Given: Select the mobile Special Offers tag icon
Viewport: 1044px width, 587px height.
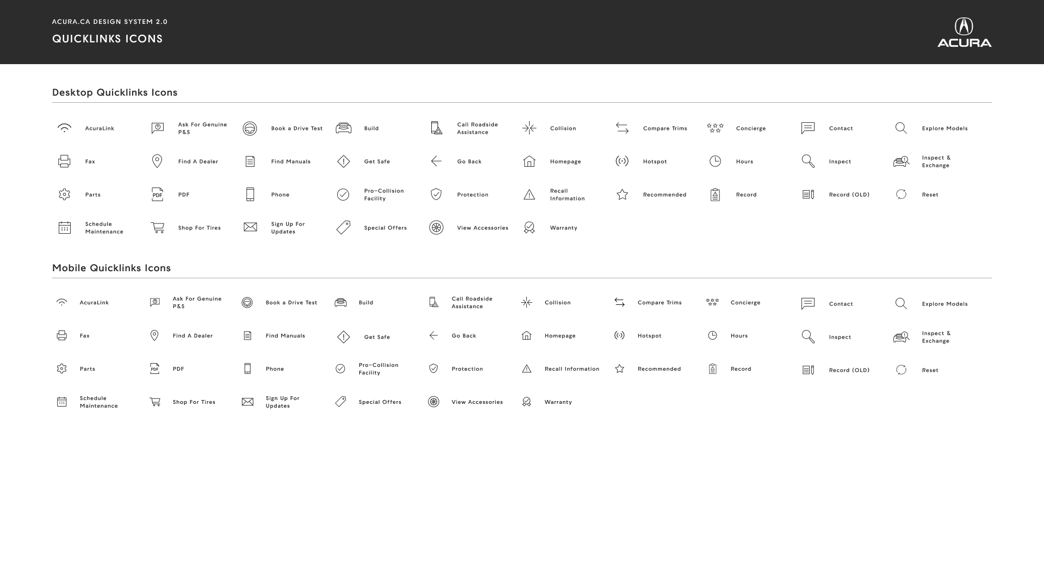Looking at the screenshot, I should 340,402.
